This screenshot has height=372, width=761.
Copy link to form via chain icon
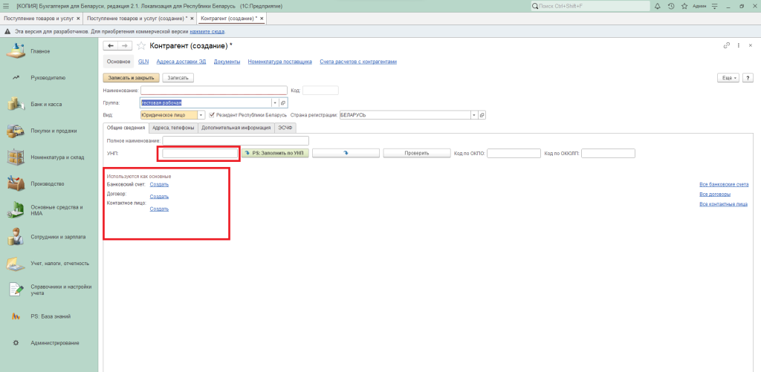coord(726,46)
